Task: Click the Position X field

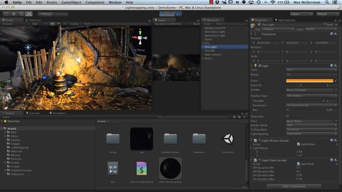Action: [x=268, y=43]
